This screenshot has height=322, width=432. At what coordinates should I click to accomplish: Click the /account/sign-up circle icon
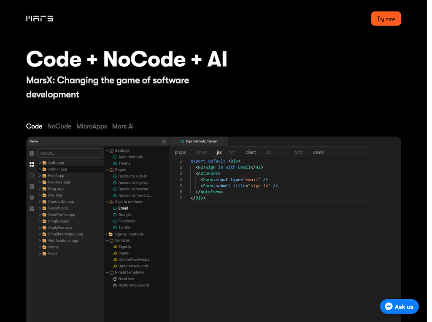pos(115,182)
